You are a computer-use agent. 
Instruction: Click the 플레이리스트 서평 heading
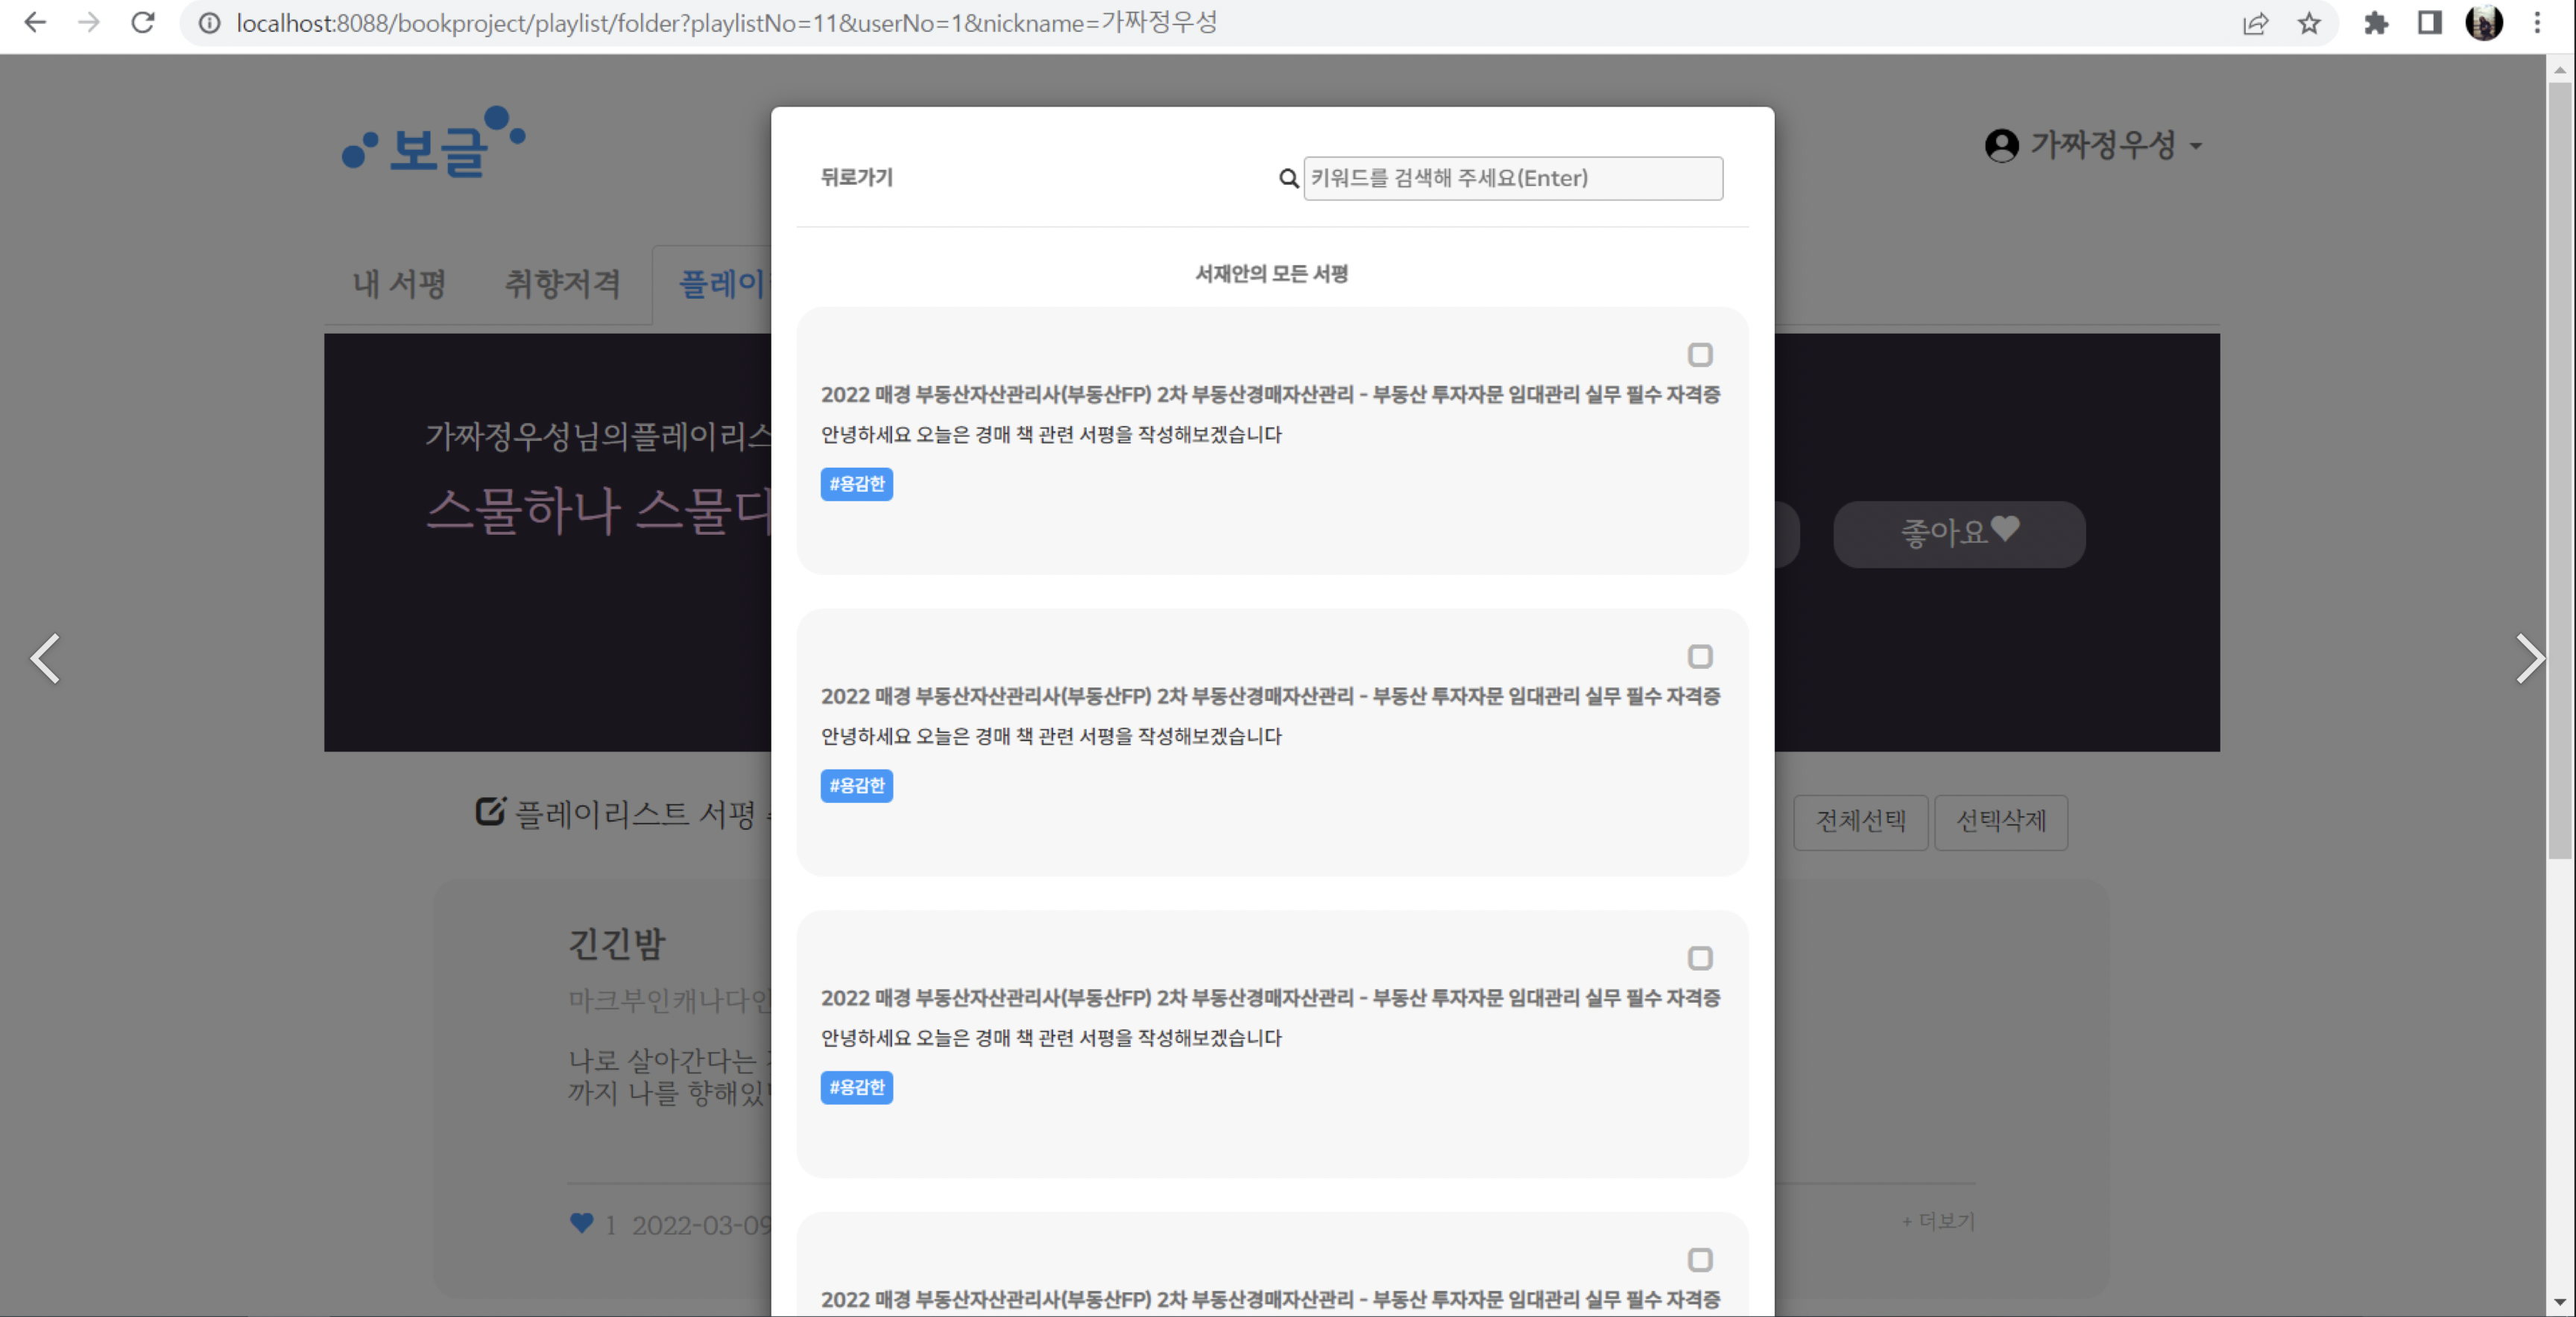(635, 813)
